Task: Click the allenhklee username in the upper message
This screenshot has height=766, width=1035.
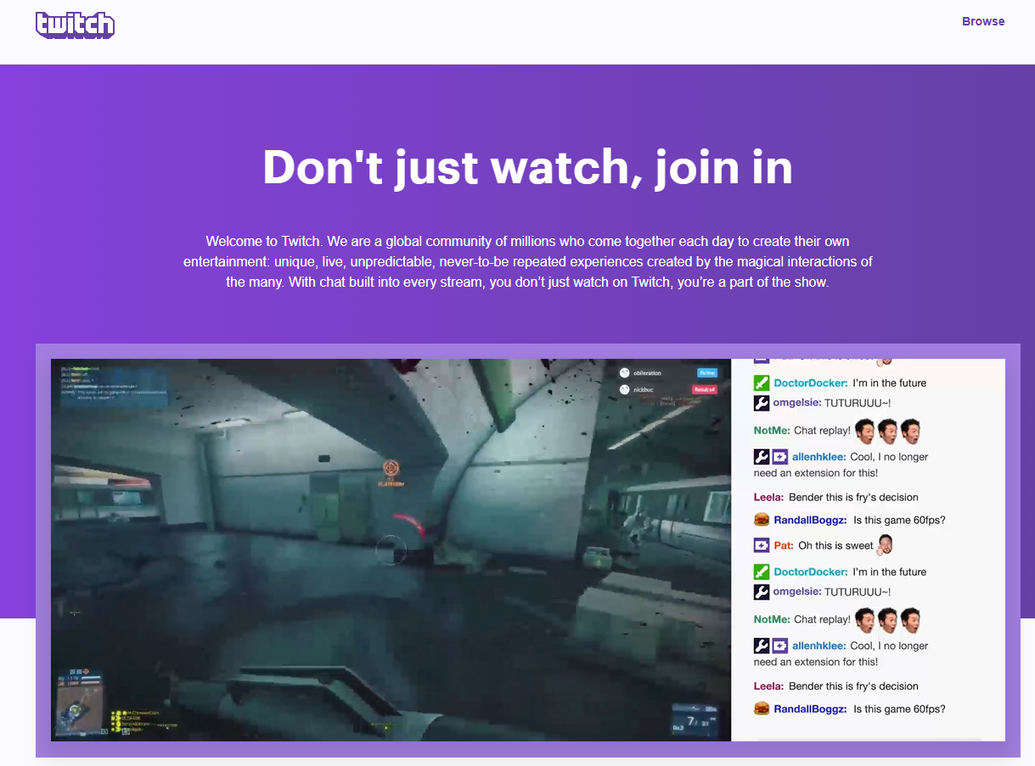Action: 819,456
